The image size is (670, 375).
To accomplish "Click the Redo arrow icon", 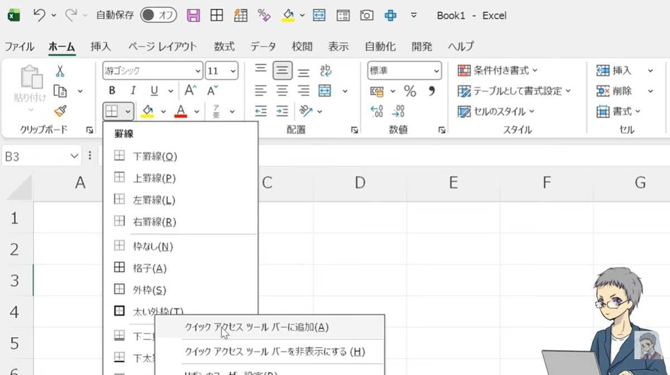I will click(x=71, y=15).
